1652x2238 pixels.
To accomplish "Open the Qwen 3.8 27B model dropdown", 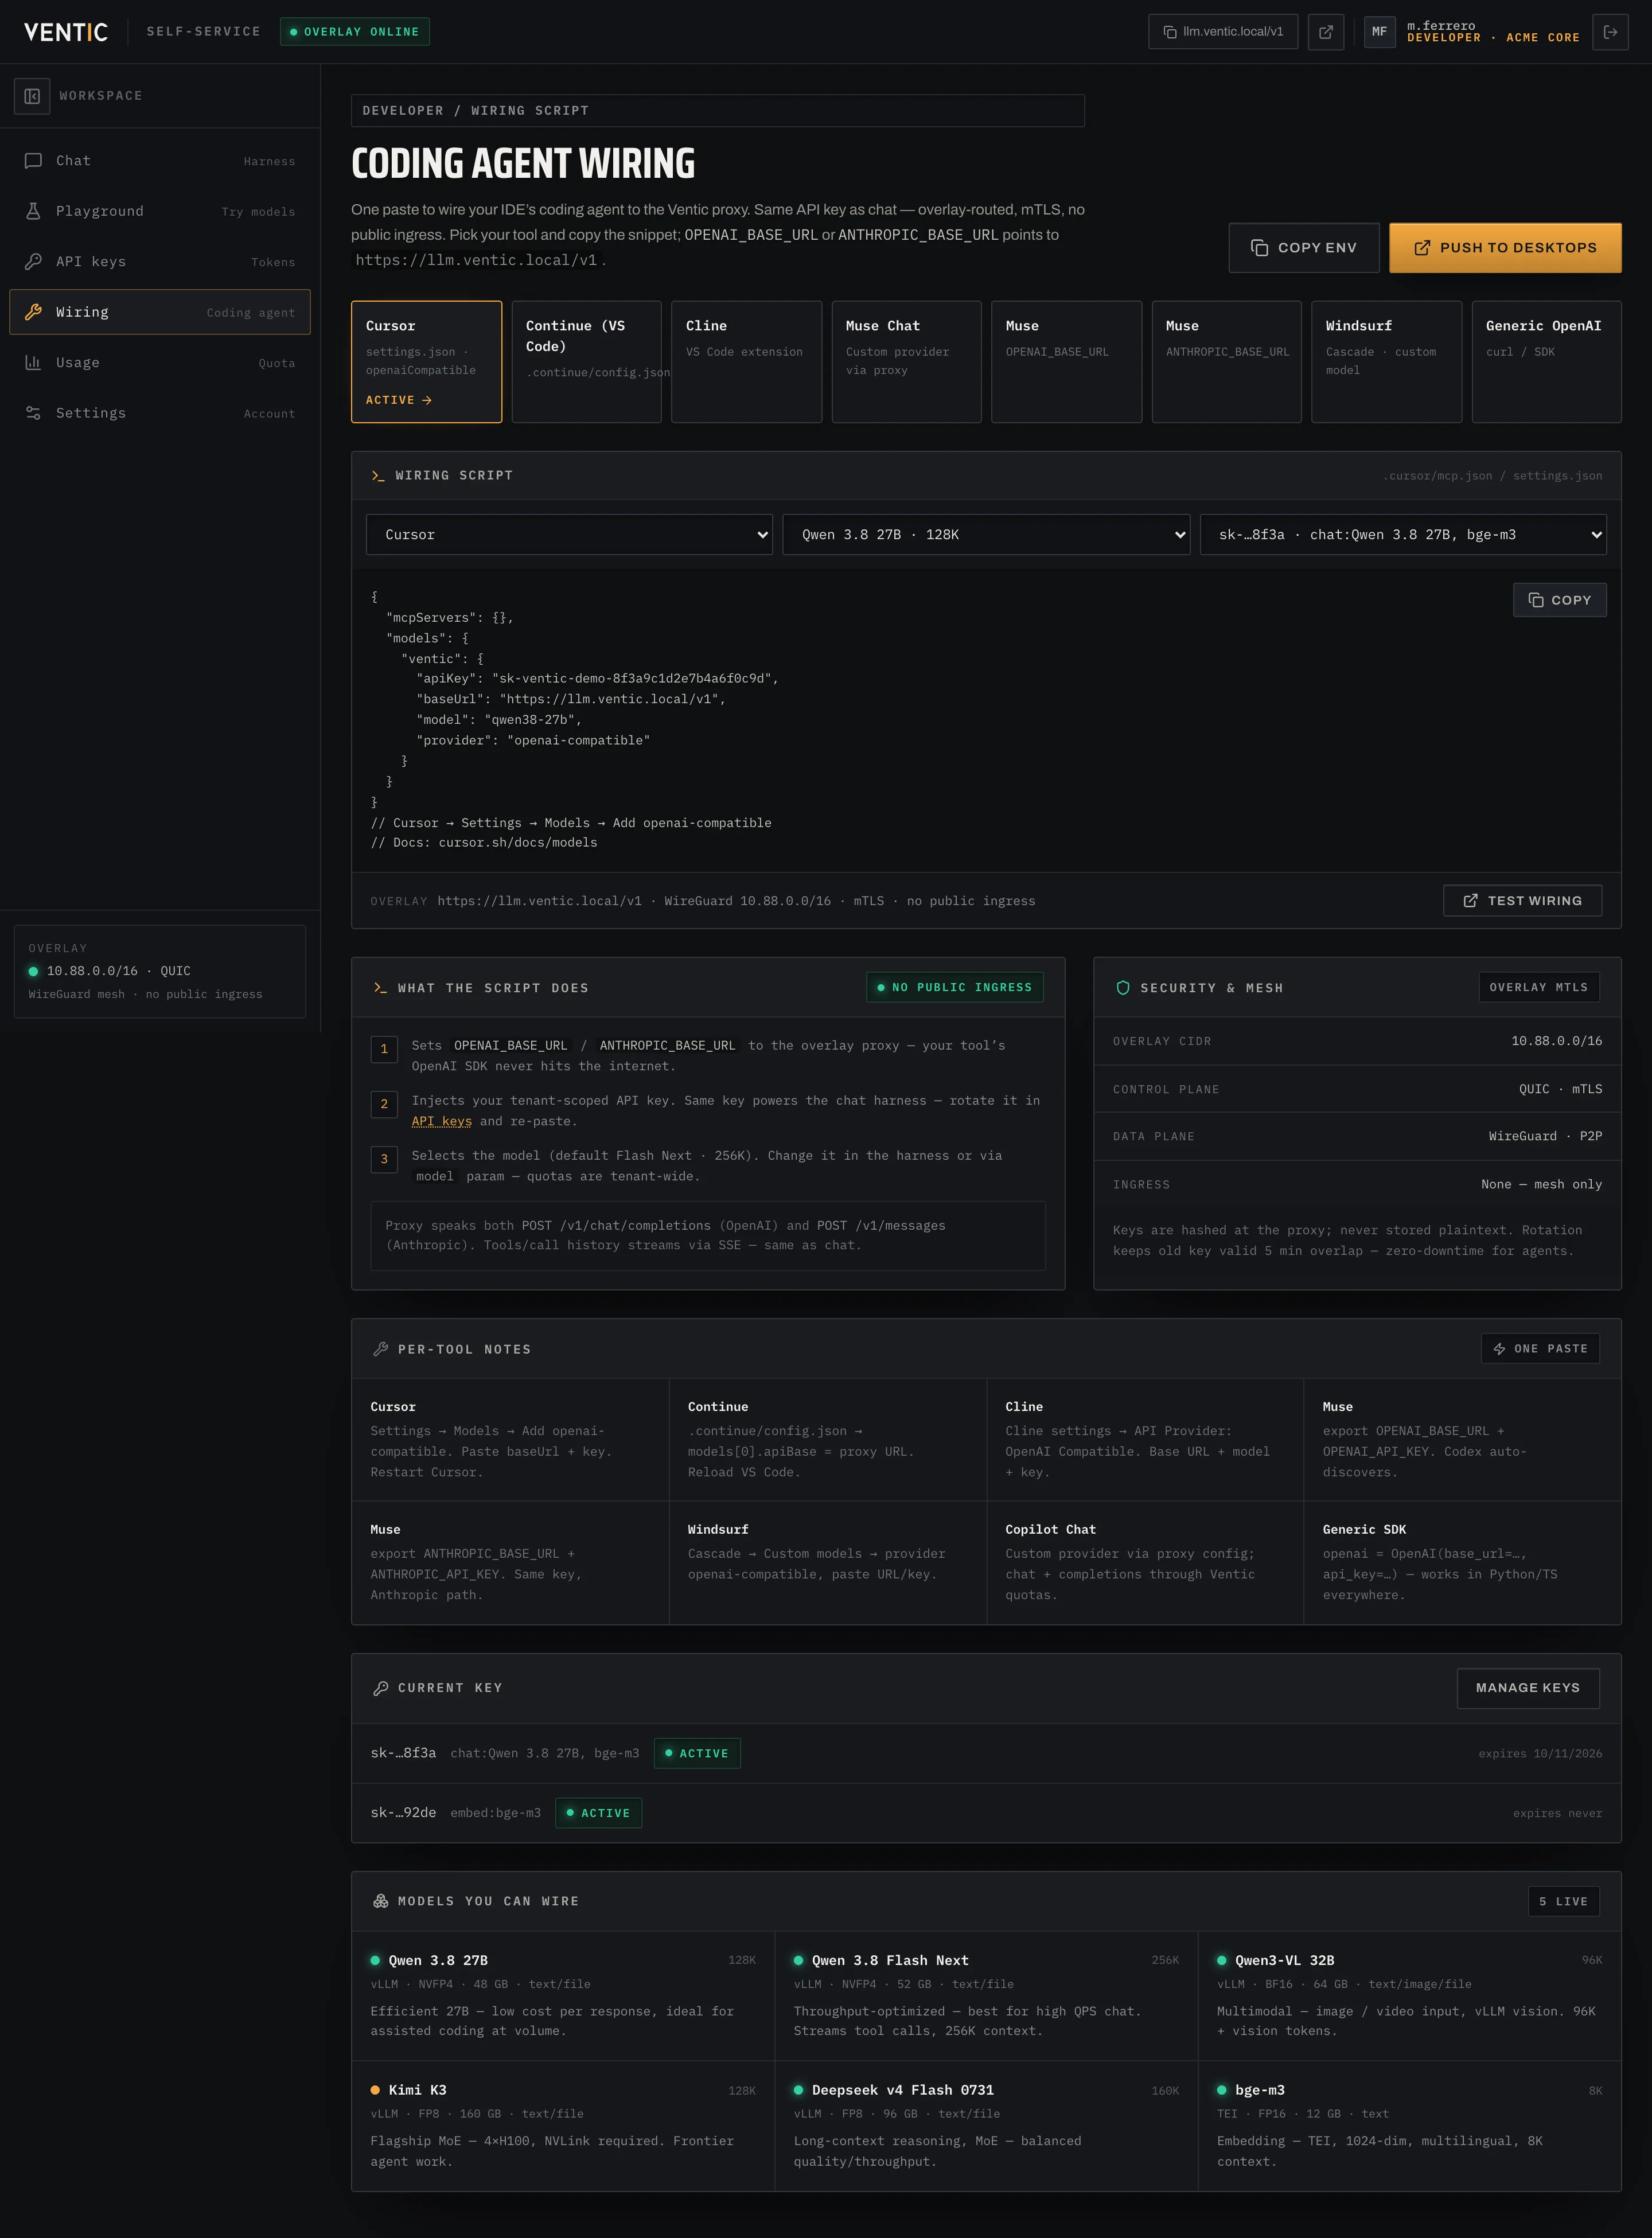I will (986, 535).
